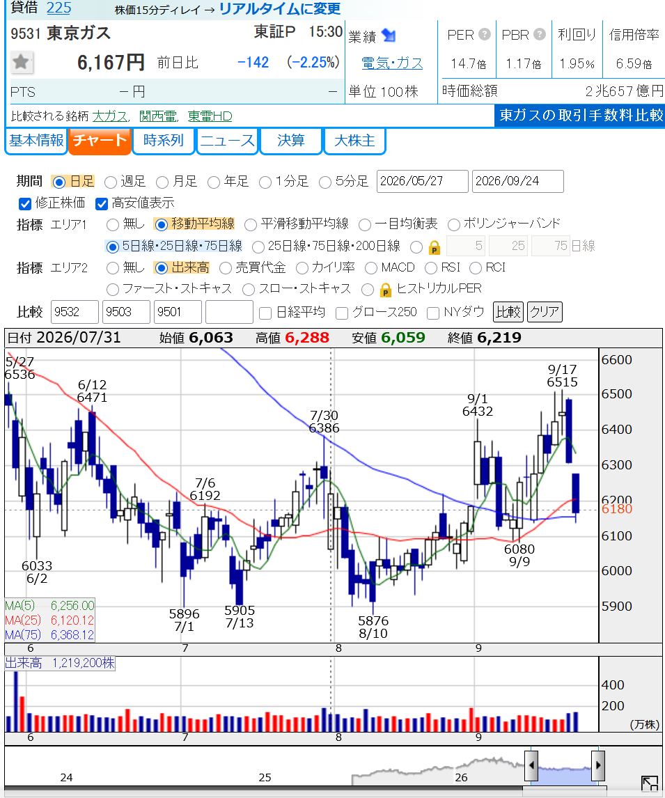Image resolution: width=665 pixels, height=798 pixels.
Task: Open the 225 link at top
Action: click(59, 8)
